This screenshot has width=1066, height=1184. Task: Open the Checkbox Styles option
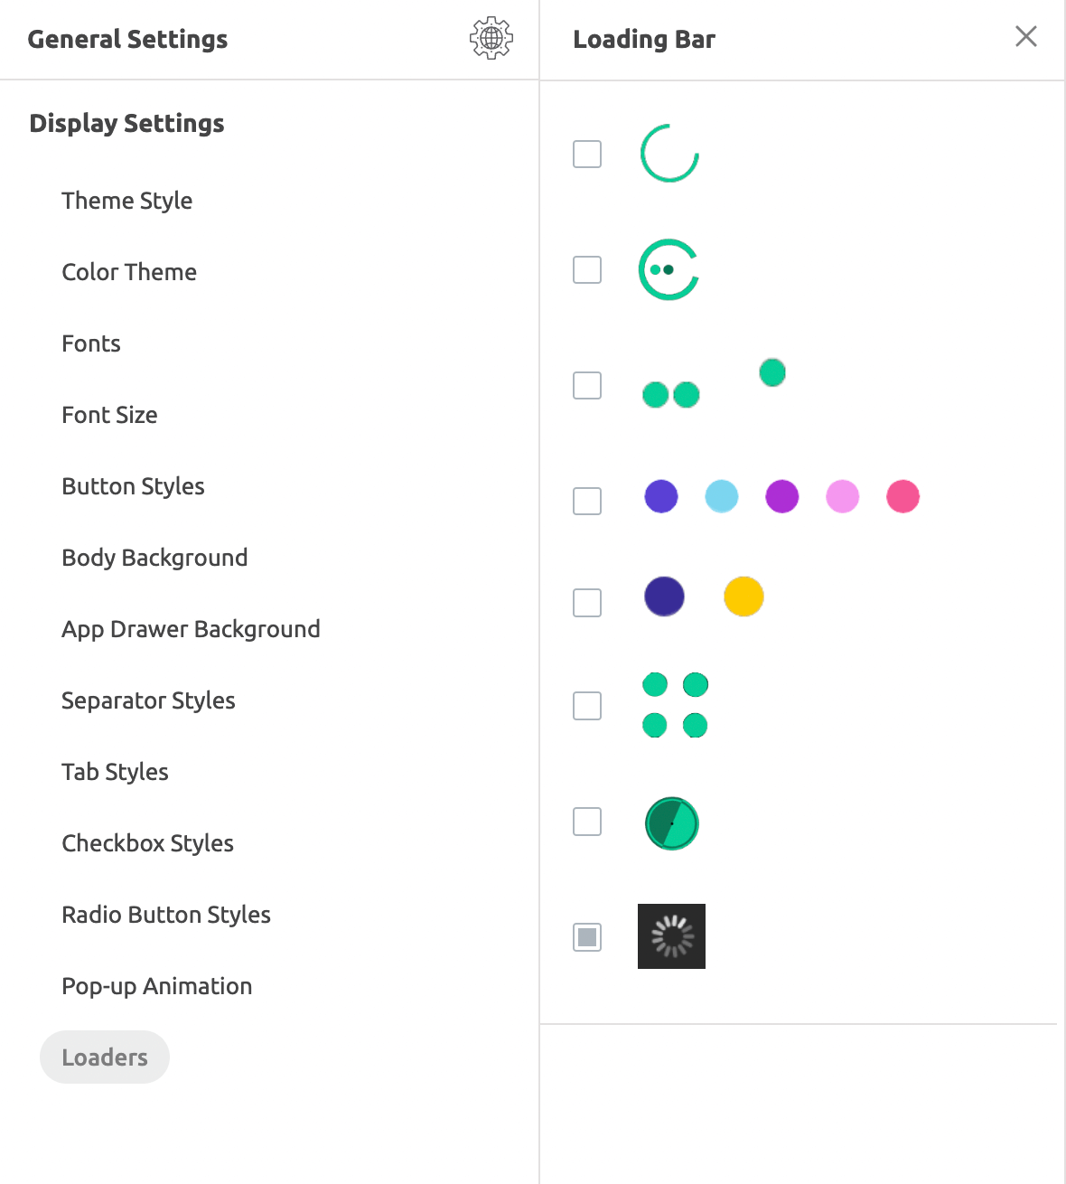148,843
